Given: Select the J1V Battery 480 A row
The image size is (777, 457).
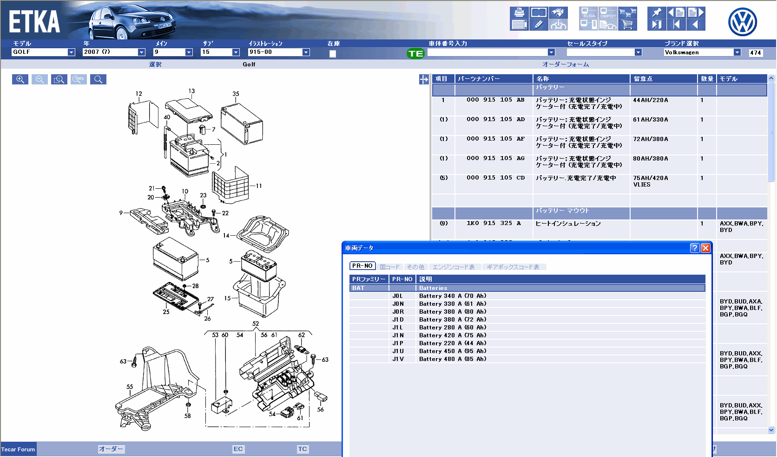Looking at the screenshot, I should tap(527, 359).
